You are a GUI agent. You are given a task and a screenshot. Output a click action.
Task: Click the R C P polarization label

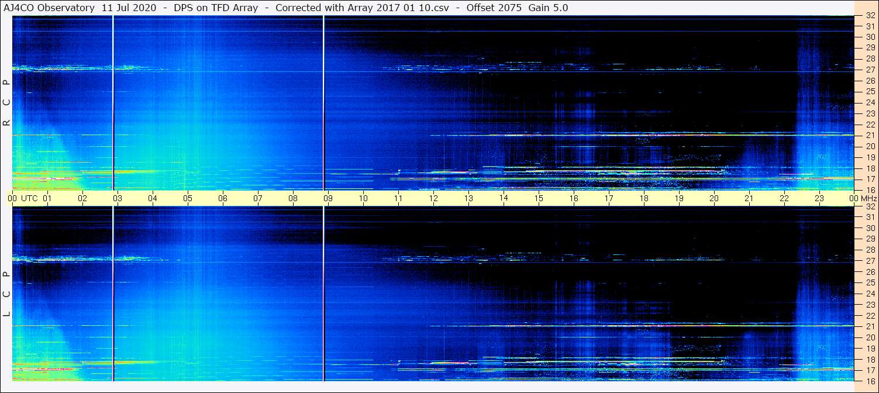6,102
